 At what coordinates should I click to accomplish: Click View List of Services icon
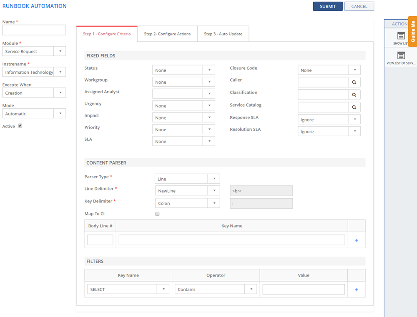pyautogui.click(x=401, y=56)
